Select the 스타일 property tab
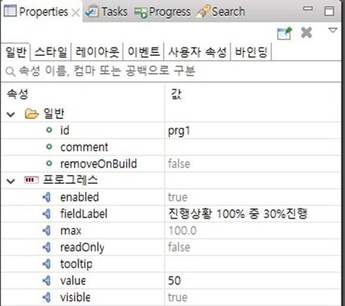345x306 pixels. (51, 52)
